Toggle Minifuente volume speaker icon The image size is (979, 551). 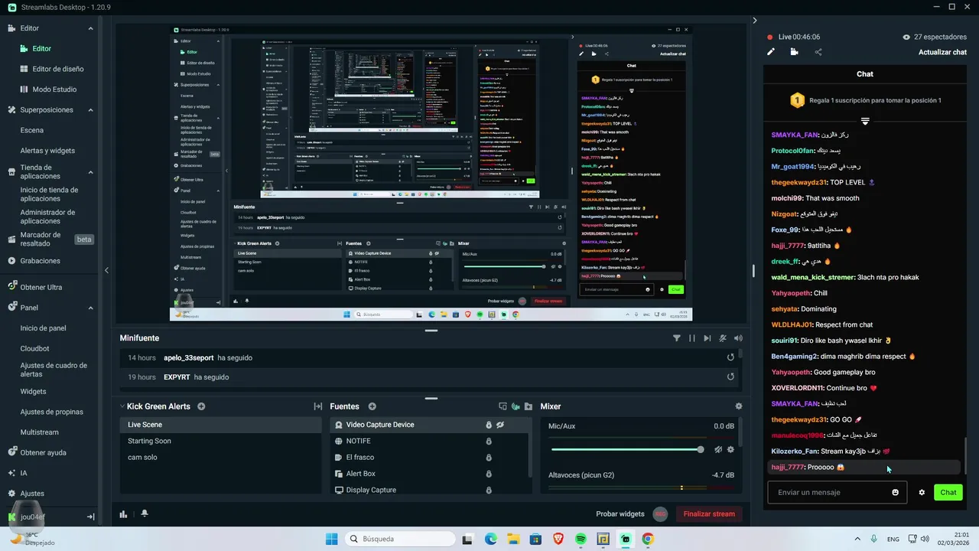(738, 338)
